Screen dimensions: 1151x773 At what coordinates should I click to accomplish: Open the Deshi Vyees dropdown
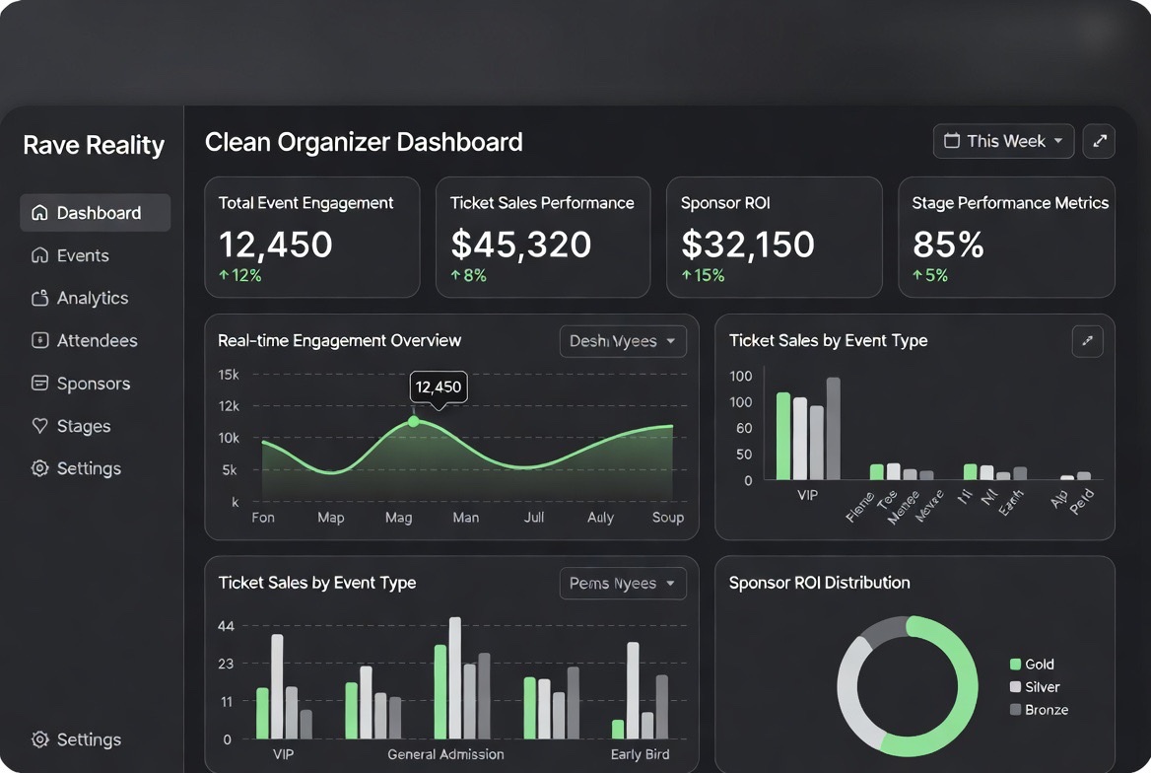tap(623, 341)
